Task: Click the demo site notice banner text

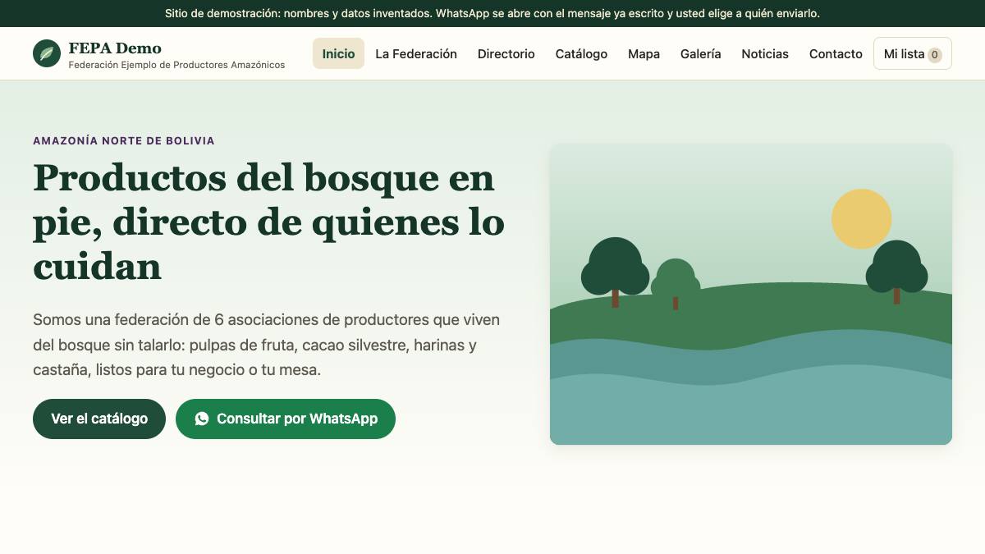Action: pos(492,13)
